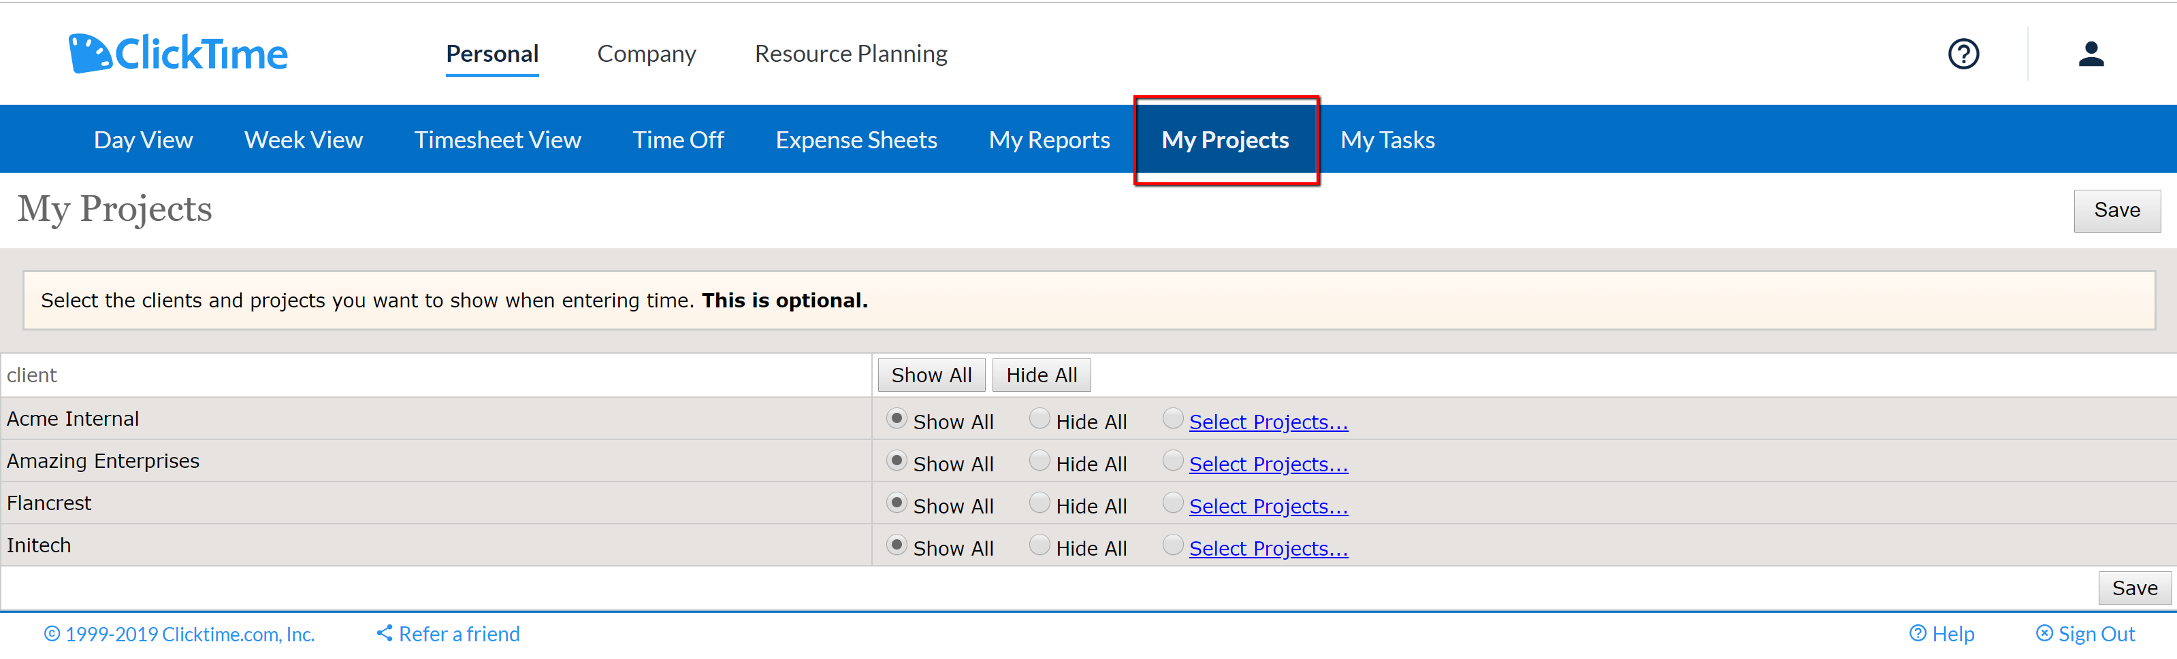This screenshot has width=2177, height=659.
Task: Select Show All for Amazing Enterprises
Action: point(897,460)
